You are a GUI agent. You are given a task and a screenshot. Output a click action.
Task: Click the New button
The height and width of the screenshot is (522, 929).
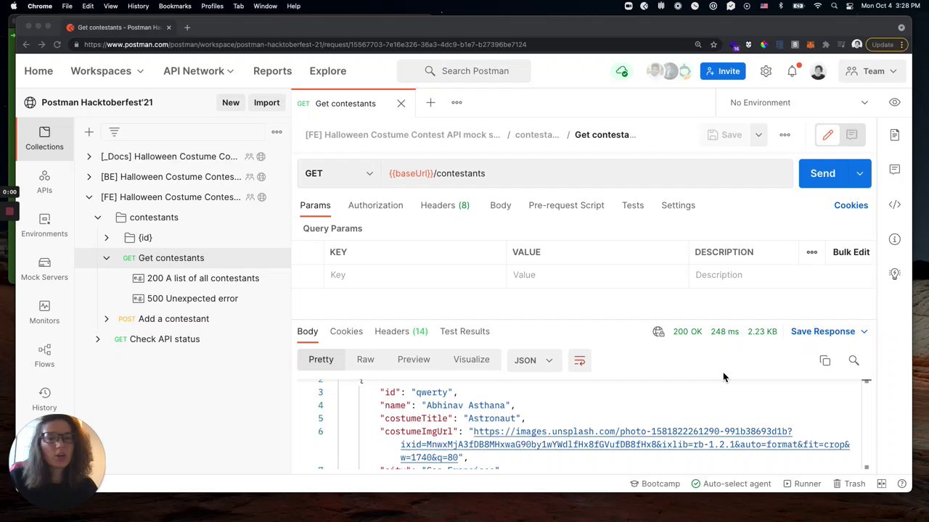click(x=231, y=103)
